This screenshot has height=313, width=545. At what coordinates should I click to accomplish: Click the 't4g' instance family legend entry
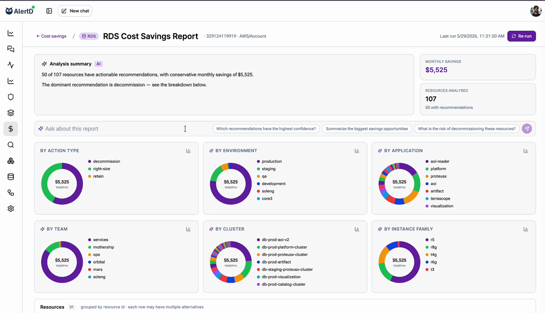pos(431,255)
